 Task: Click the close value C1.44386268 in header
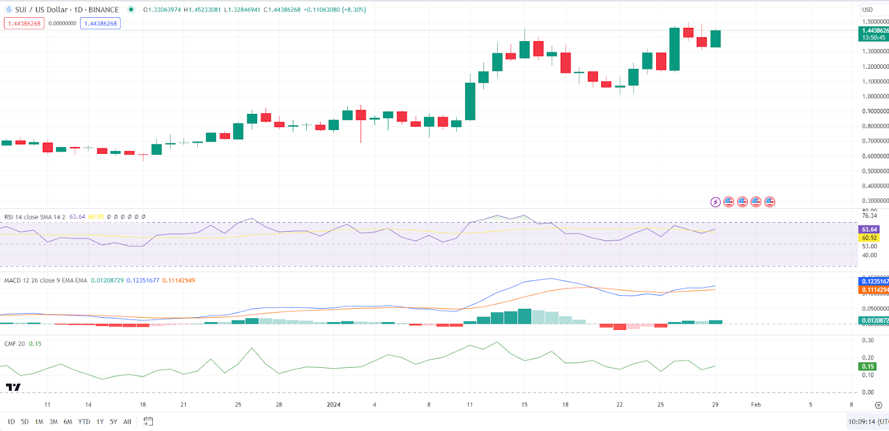click(282, 9)
